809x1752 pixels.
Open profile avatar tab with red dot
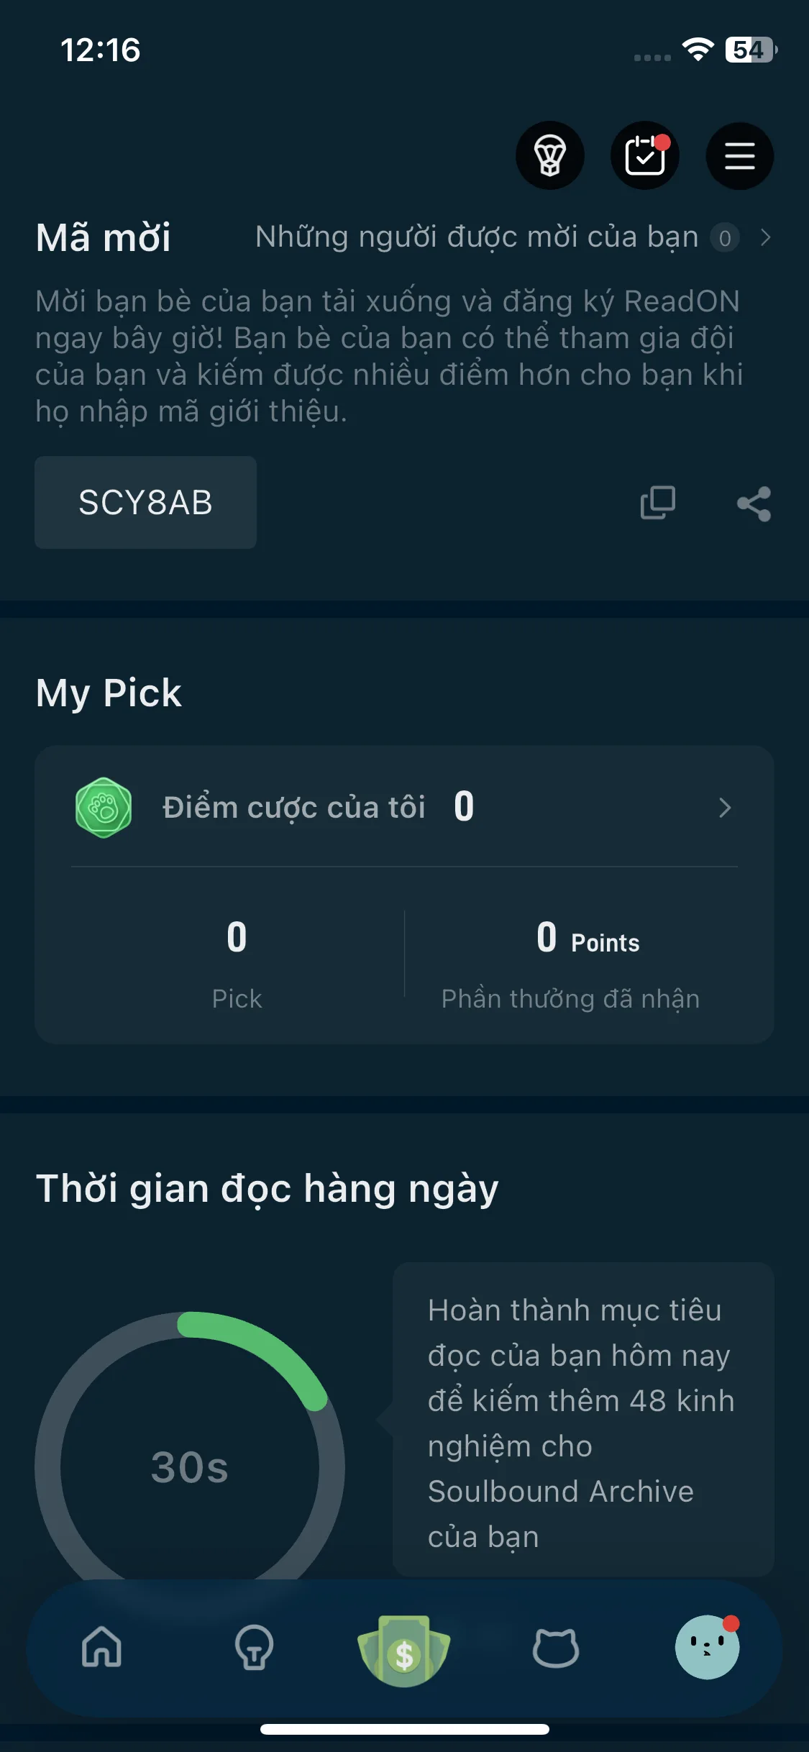coord(707,1647)
